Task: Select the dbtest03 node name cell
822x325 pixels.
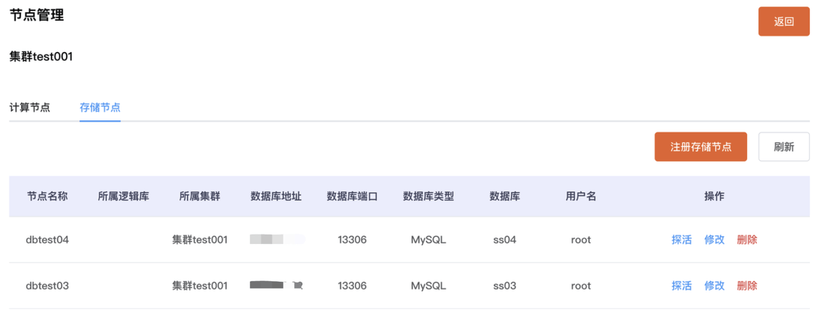Action: click(x=47, y=286)
